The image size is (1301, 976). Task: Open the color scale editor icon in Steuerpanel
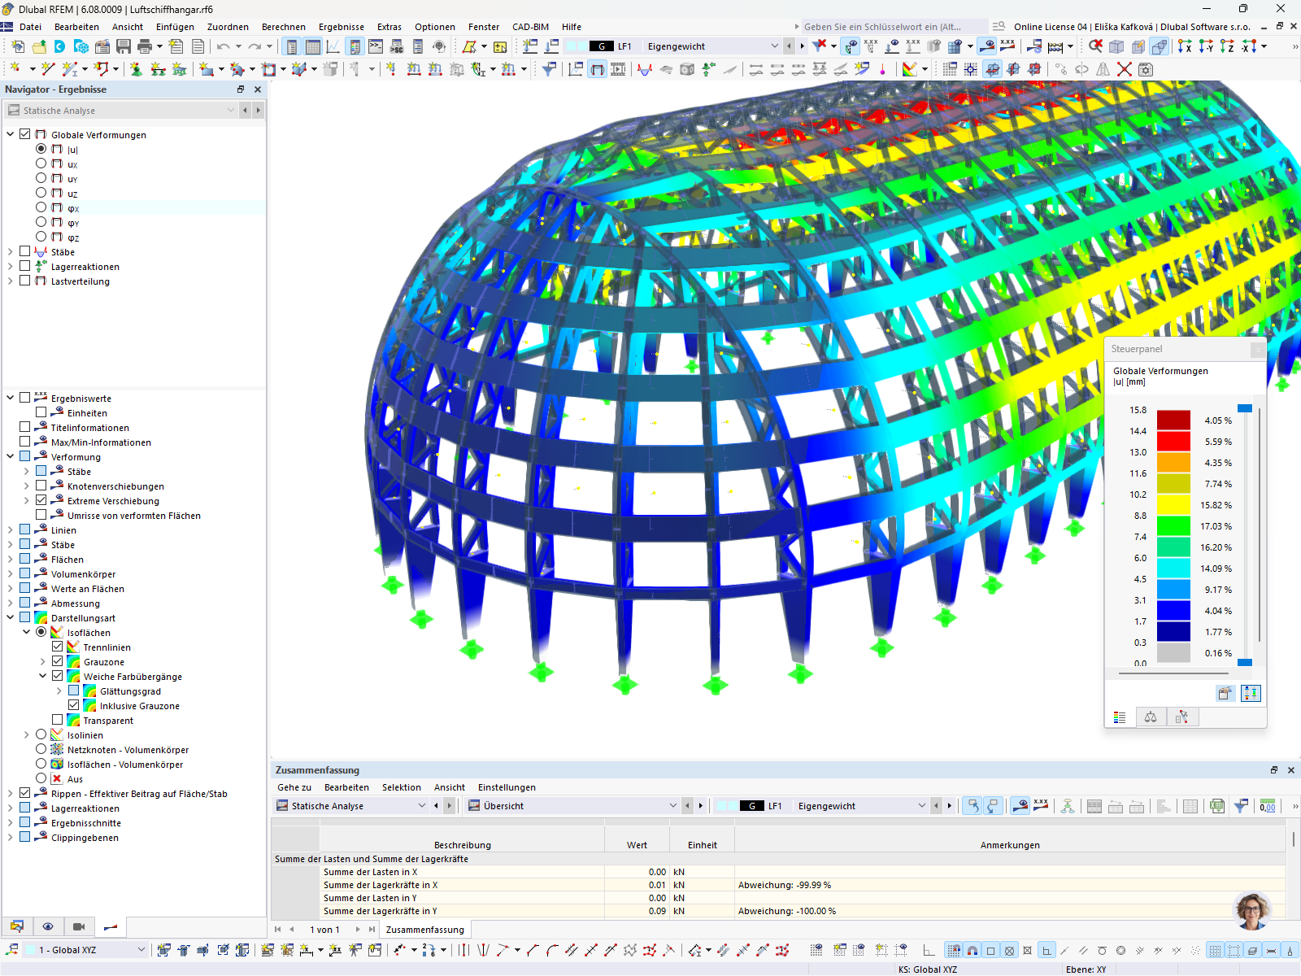click(x=1251, y=694)
